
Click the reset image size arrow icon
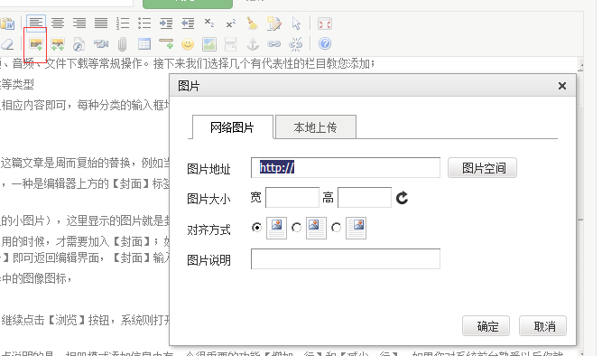pos(402,198)
